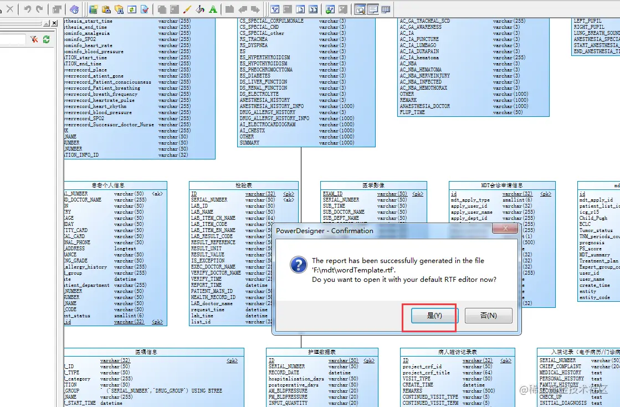Click 是(Y) to open the RTF report
Screen dimensions: 620x407
coord(434,315)
